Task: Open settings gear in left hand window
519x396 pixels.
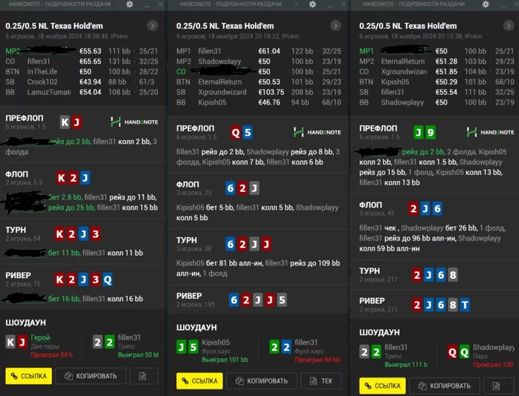Action: 130,4
